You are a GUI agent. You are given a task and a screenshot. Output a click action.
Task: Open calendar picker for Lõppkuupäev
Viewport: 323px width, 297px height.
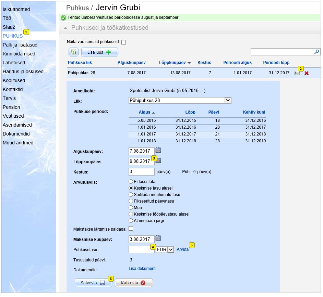159,160
